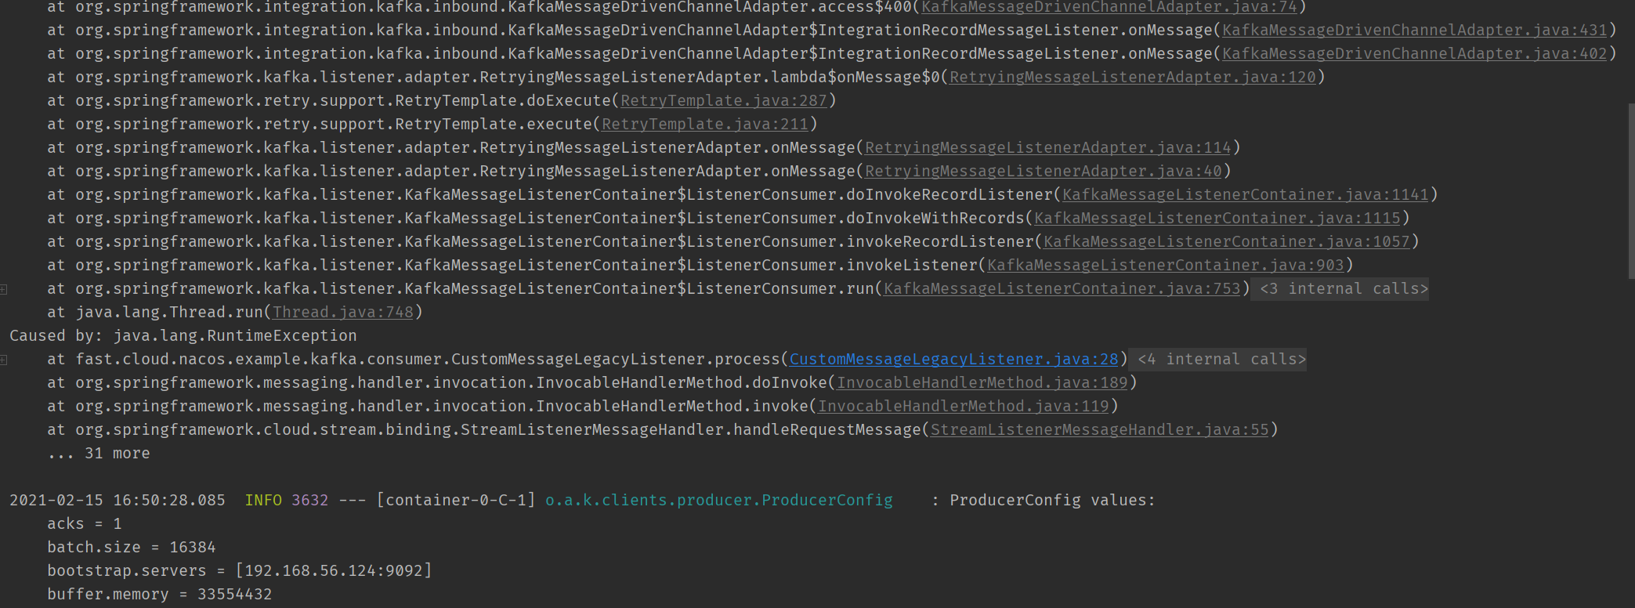Open Thread.java:748 link
Screen dimensions: 1635x608
coord(342,313)
